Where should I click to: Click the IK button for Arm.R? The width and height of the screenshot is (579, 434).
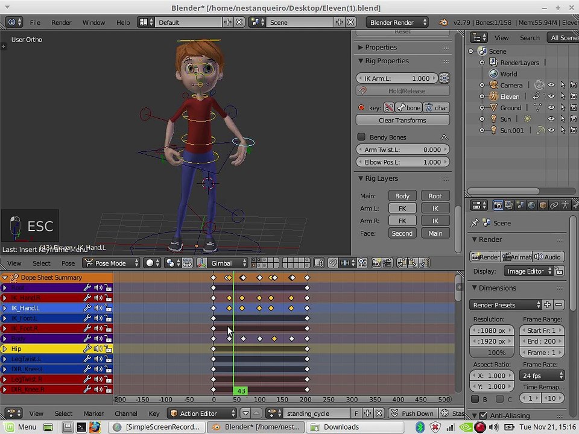click(x=435, y=221)
